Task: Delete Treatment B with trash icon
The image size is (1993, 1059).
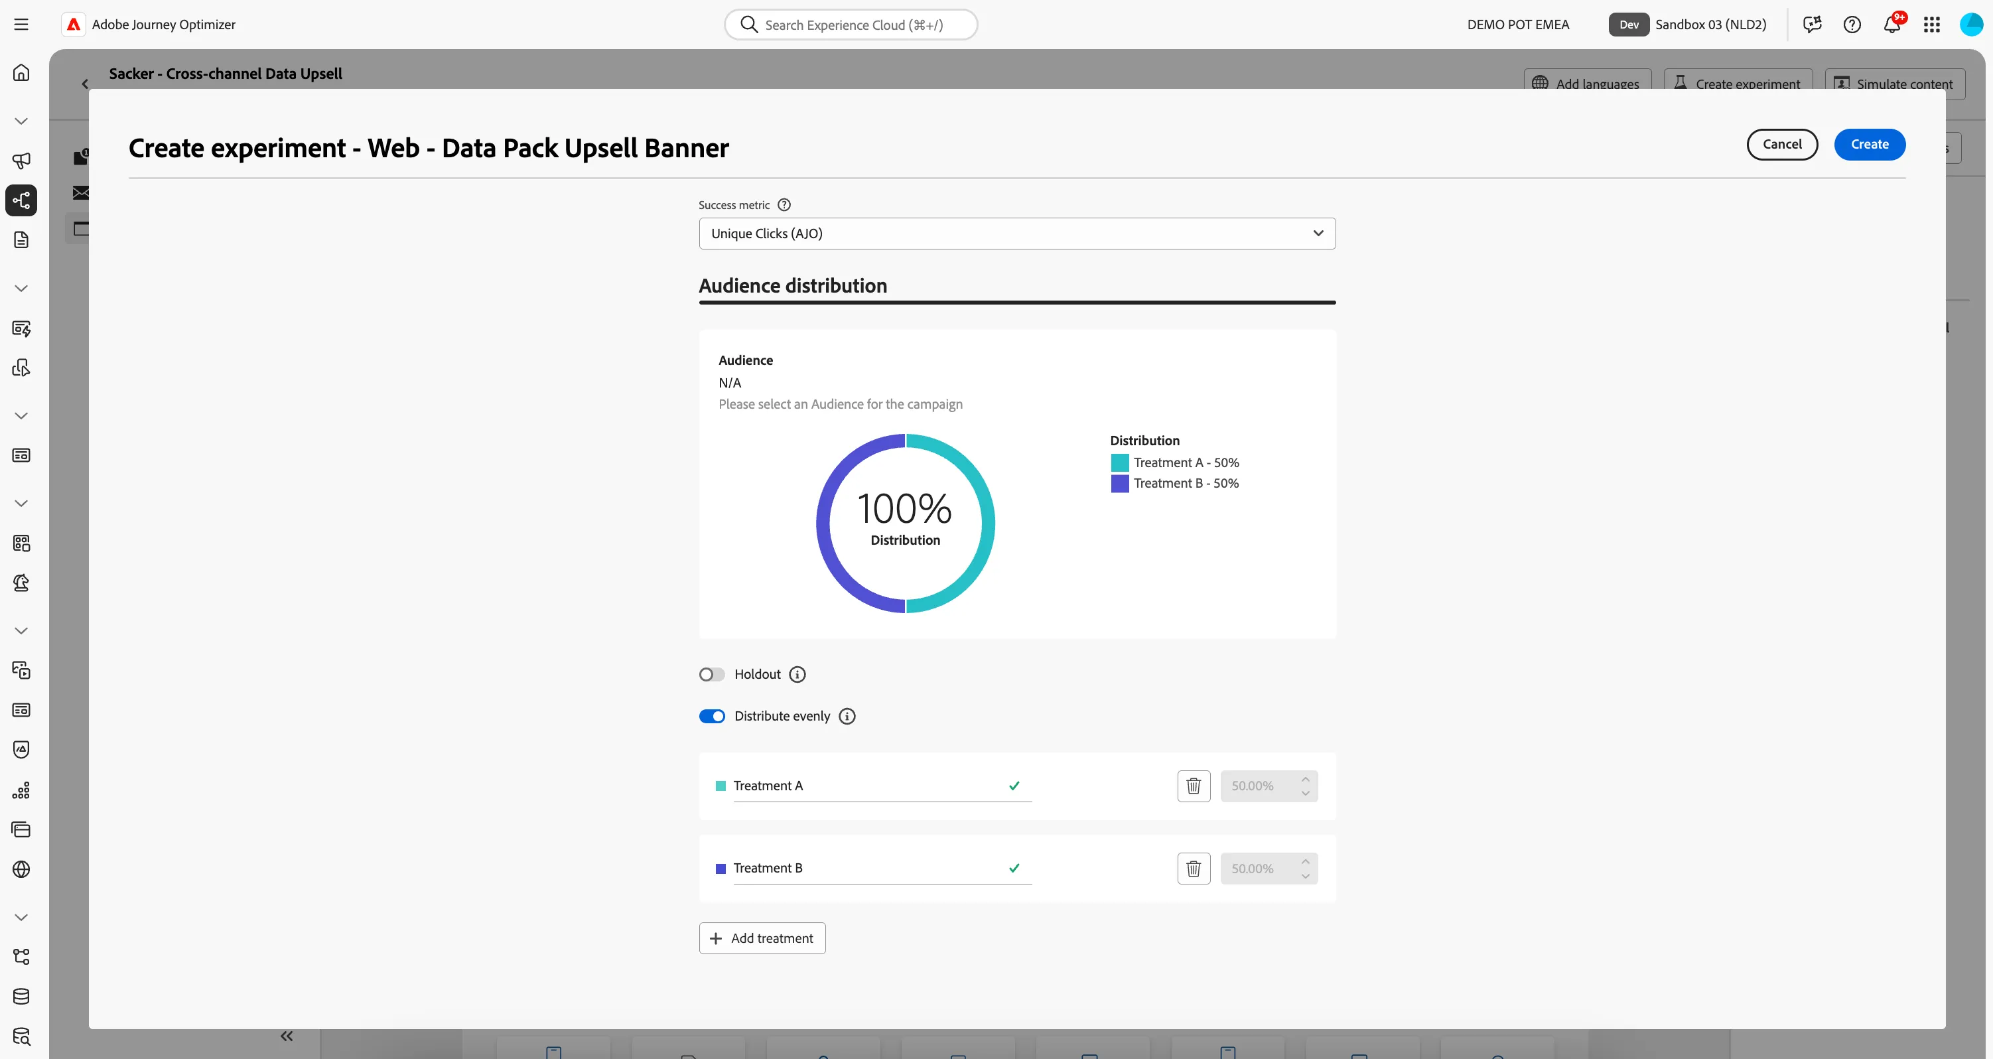Action: pos(1193,869)
